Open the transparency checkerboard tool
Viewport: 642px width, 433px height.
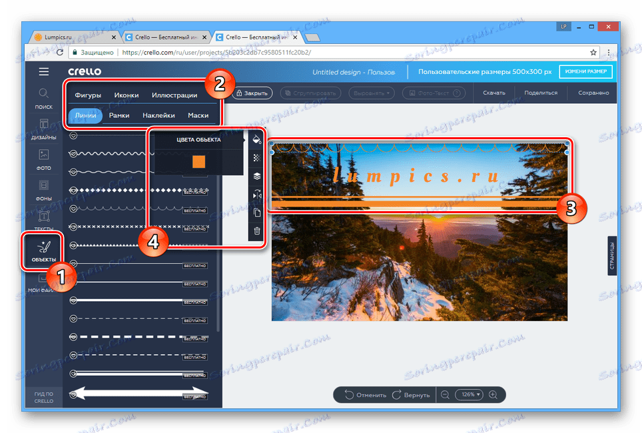[256, 158]
